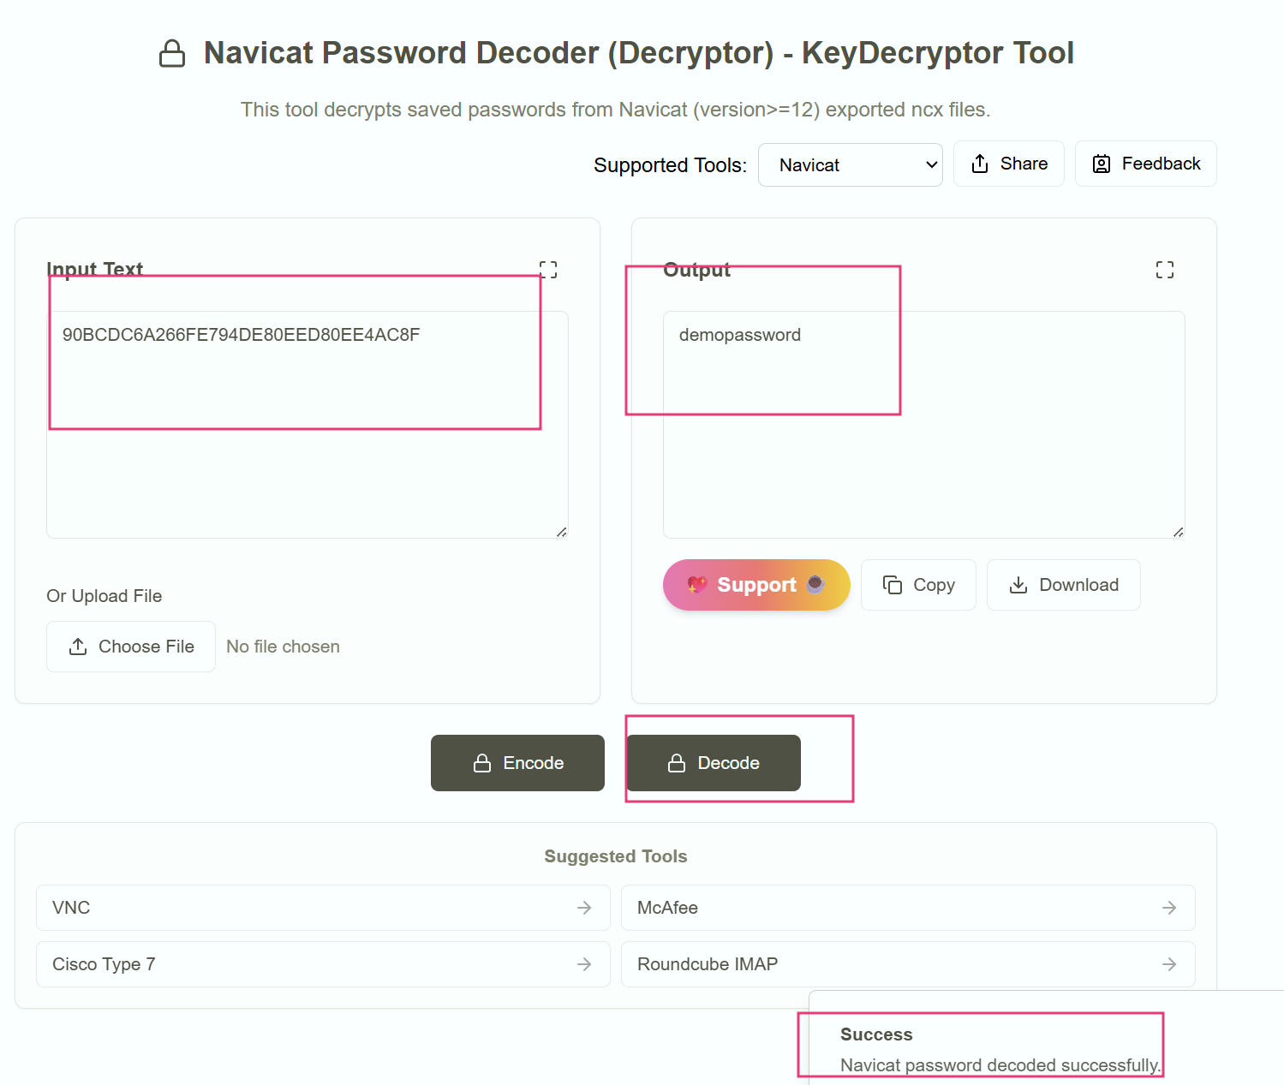This screenshot has height=1085, width=1284.
Task: Select Navicat from the tools selector
Action: click(850, 164)
